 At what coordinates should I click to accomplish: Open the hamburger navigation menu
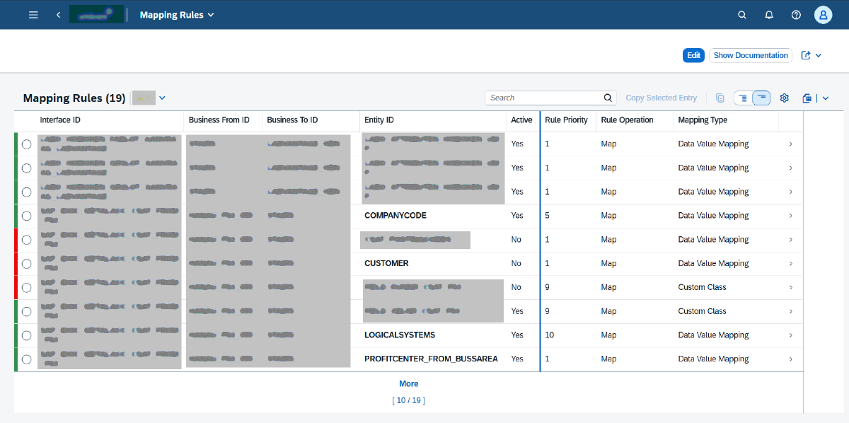click(33, 15)
